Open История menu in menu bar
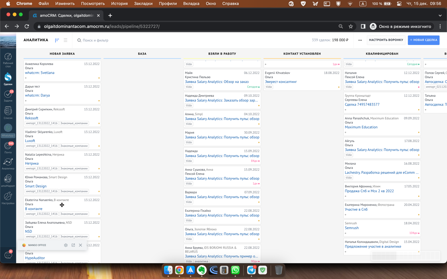Viewport: 447px width, 279px height. pos(119,4)
